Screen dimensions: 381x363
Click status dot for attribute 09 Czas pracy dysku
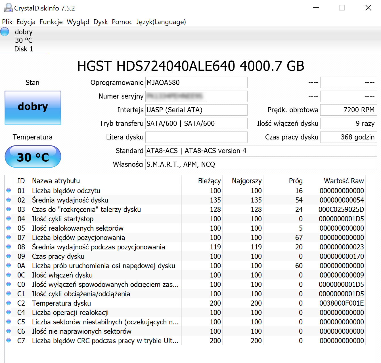(9, 256)
